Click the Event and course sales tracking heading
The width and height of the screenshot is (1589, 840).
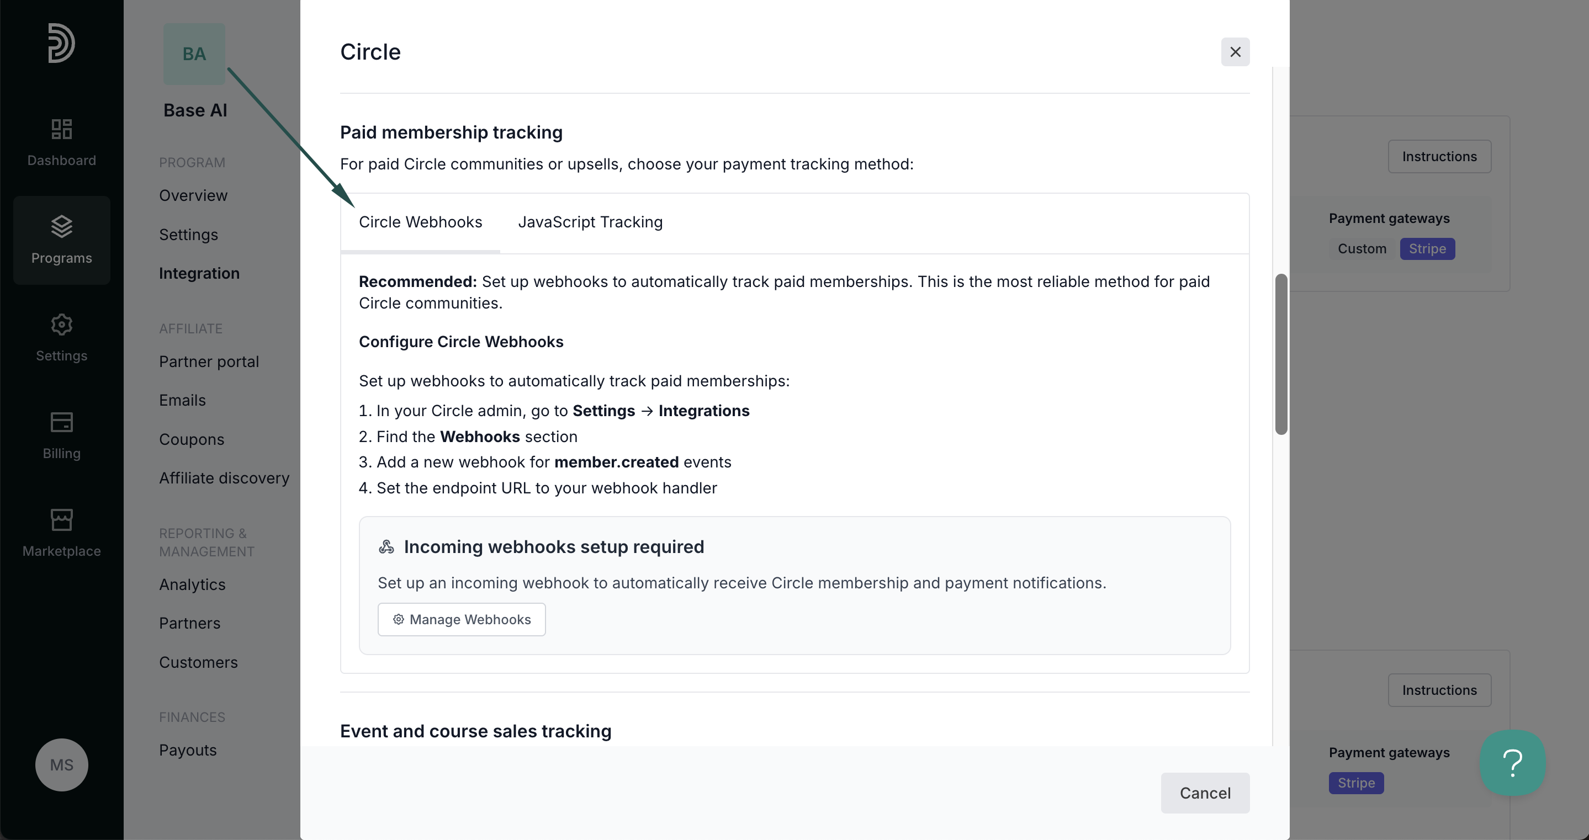coord(475,731)
